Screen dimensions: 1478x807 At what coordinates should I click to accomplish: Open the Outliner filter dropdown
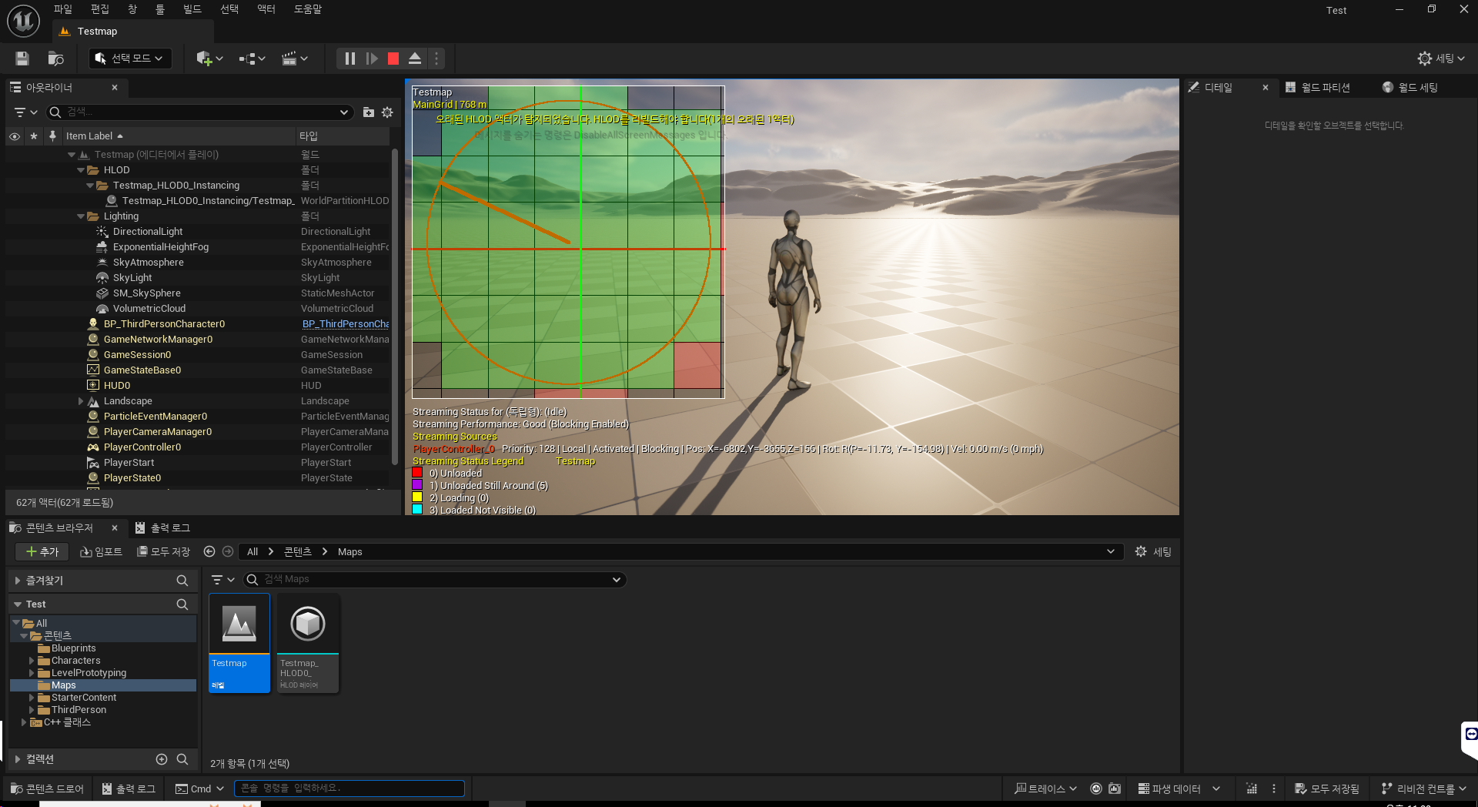pyautogui.click(x=26, y=112)
